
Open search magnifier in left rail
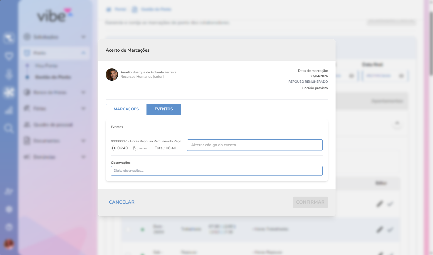tap(9, 128)
